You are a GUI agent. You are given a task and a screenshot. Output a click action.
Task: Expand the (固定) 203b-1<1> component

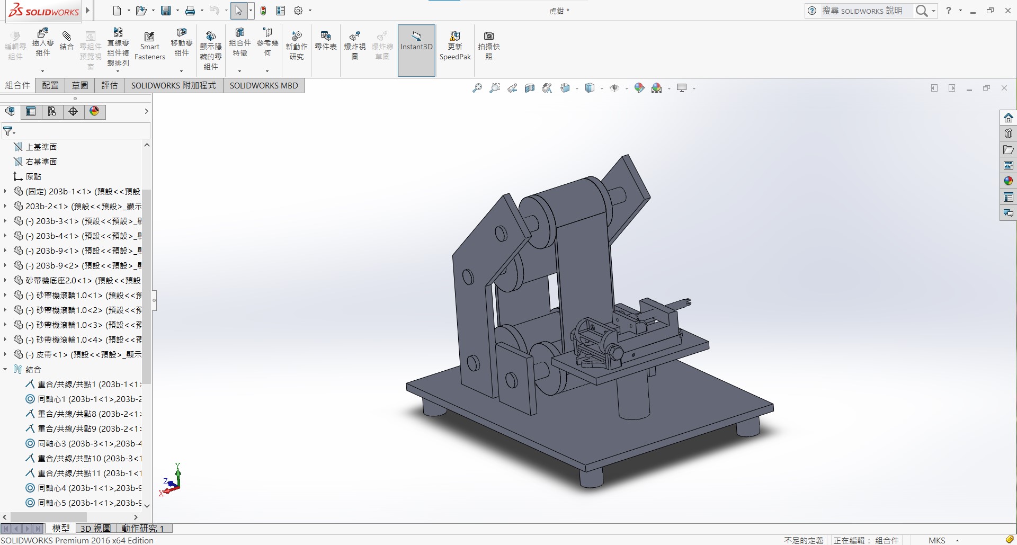tap(5, 191)
